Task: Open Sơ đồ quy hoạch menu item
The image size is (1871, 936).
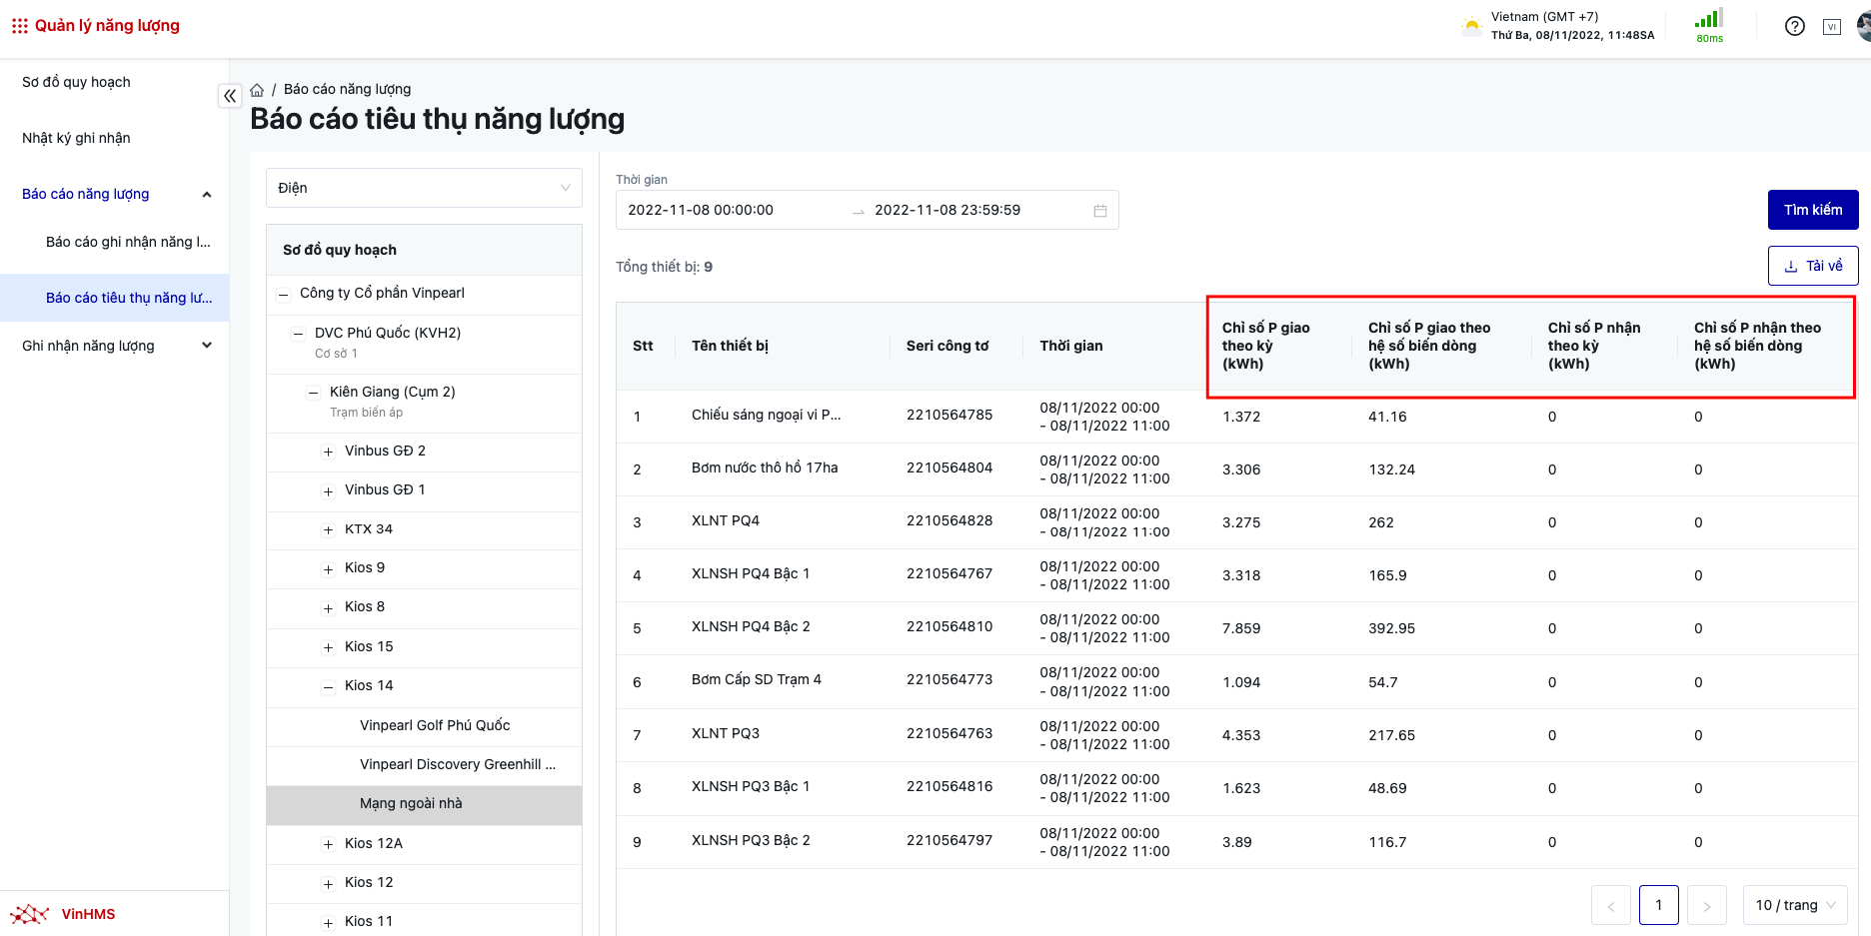Action: pyautogui.click(x=76, y=82)
